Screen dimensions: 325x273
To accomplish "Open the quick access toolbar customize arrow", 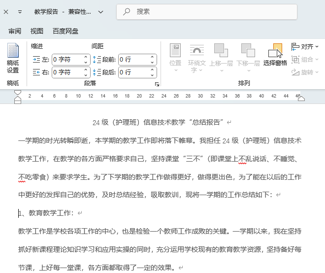I will (x=20, y=12).
